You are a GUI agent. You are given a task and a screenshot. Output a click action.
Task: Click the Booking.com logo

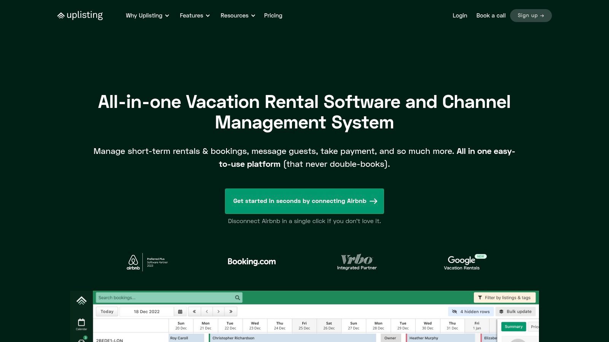pyautogui.click(x=252, y=261)
